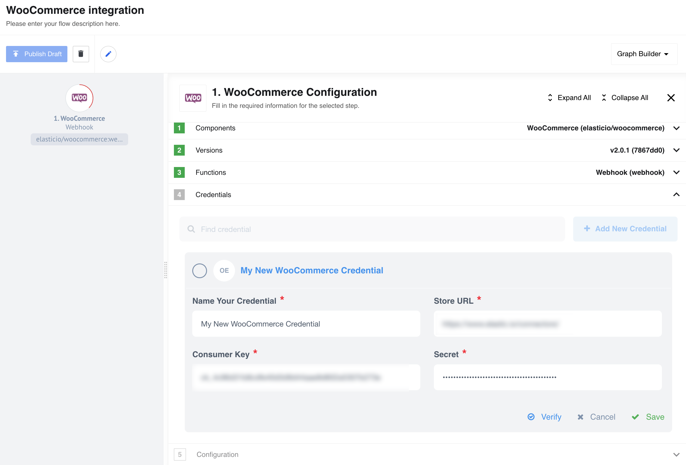This screenshot has height=465, width=686.
Task: Close the configuration panel with X
Action: 671,98
